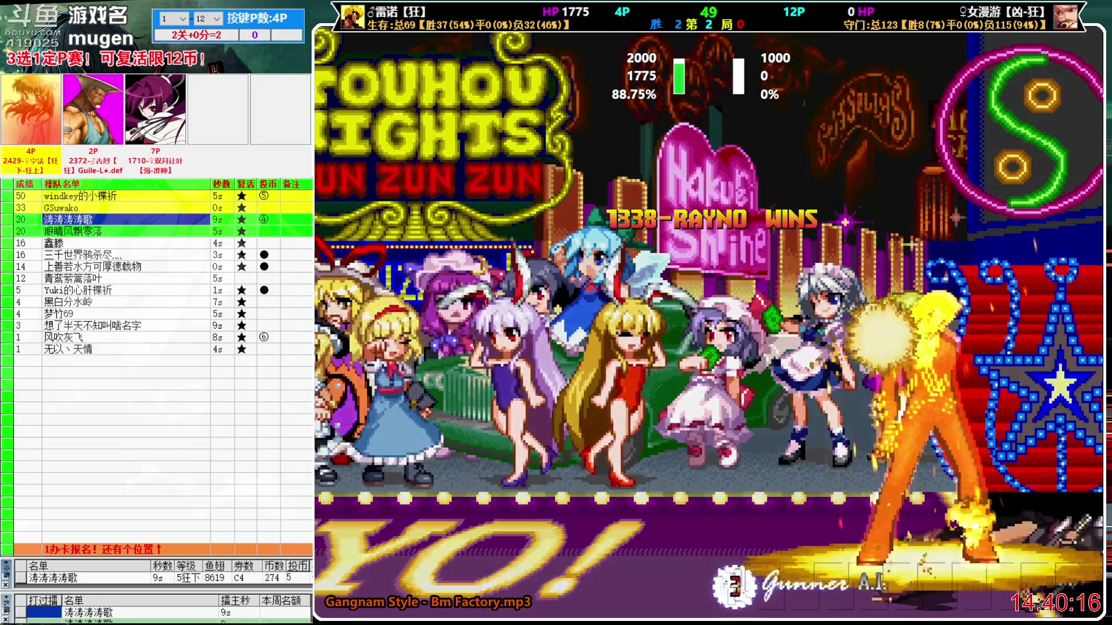The width and height of the screenshot is (1112, 625).
Task: Open the dropdown showing value 12
Action: coord(208,19)
